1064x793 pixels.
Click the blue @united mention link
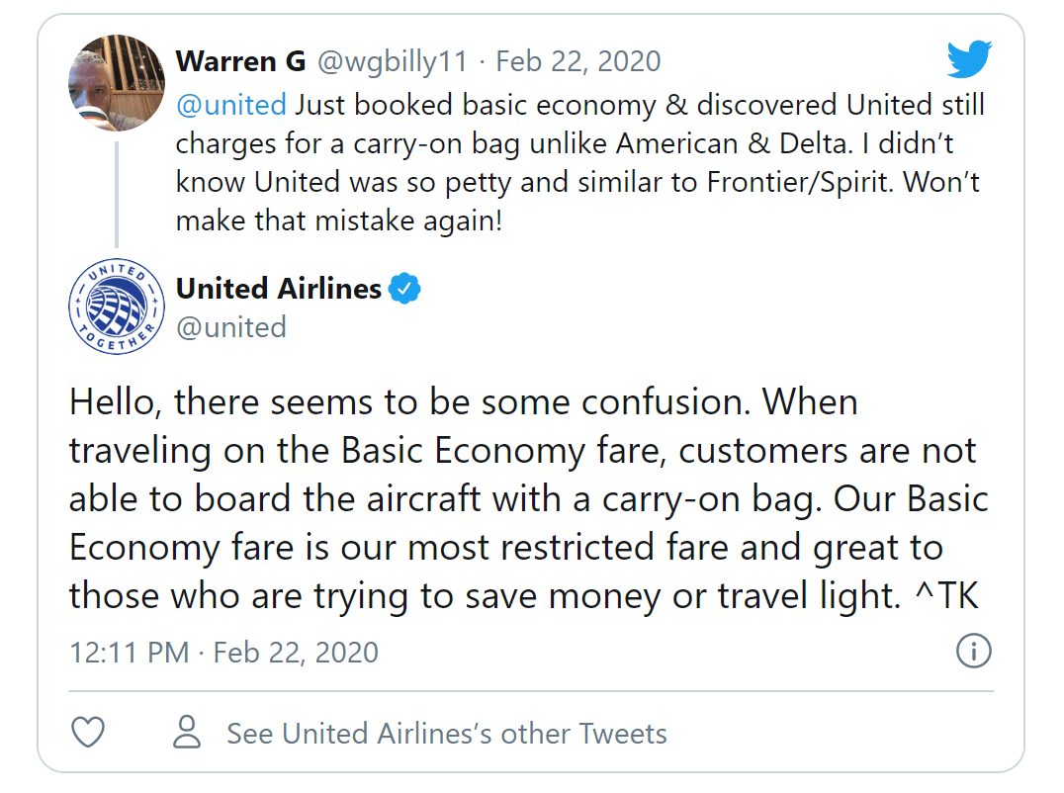coord(231,105)
